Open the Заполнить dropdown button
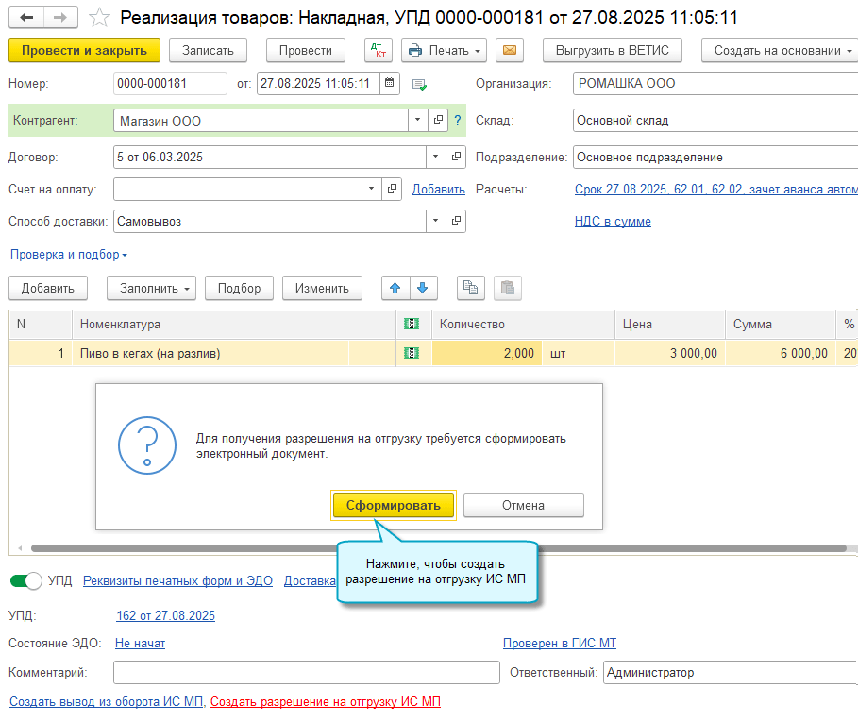 (152, 288)
